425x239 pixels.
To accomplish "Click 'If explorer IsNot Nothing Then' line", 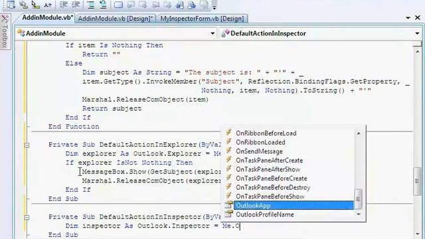I will pos(129,163).
